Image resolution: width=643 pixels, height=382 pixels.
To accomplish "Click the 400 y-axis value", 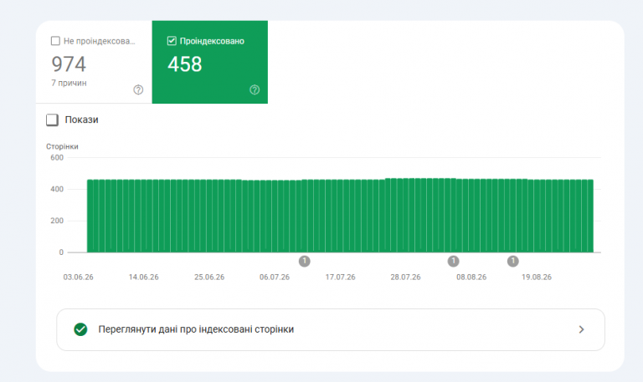I will pos(57,189).
